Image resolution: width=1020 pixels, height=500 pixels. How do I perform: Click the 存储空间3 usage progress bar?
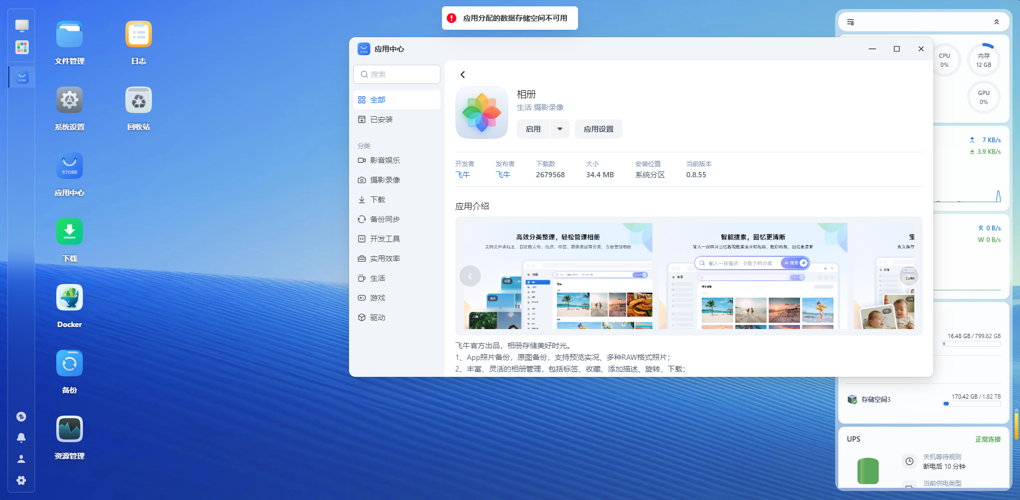(x=972, y=404)
